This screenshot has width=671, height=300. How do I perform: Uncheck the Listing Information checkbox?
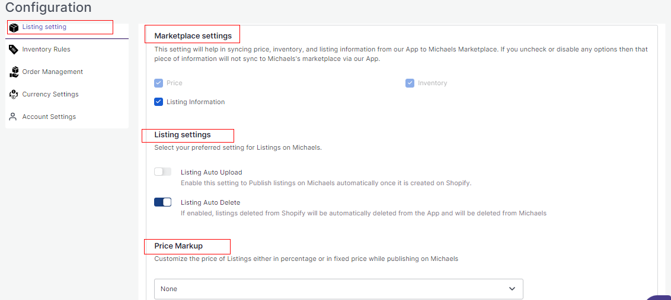158,102
